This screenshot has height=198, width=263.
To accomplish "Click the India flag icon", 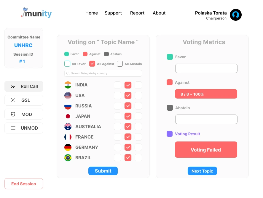I will click(x=68, y=85).
